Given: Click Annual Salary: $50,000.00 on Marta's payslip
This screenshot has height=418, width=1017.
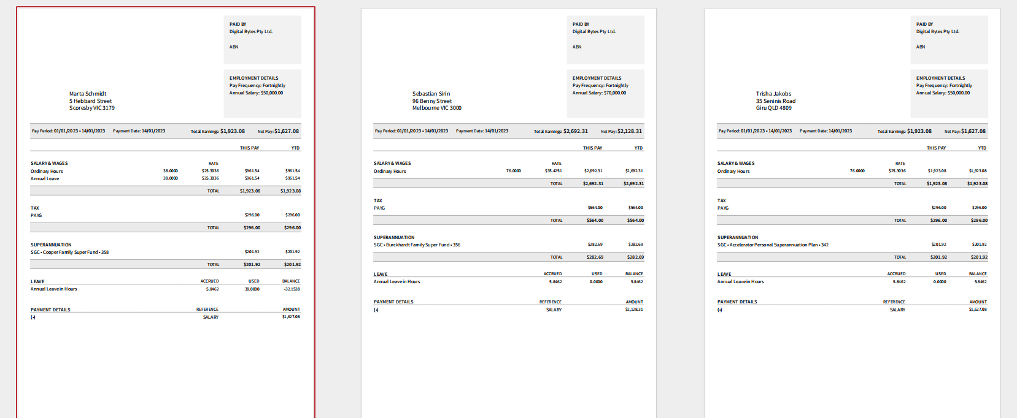Looking at the screenshot, I should click(256, 93).
